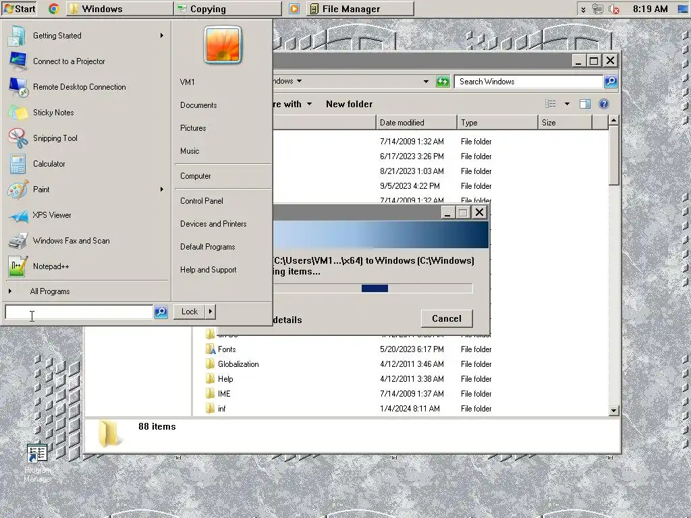This screenshot has width=691, height=518.
Task: Open Control Panel
Action: (201, 201)
